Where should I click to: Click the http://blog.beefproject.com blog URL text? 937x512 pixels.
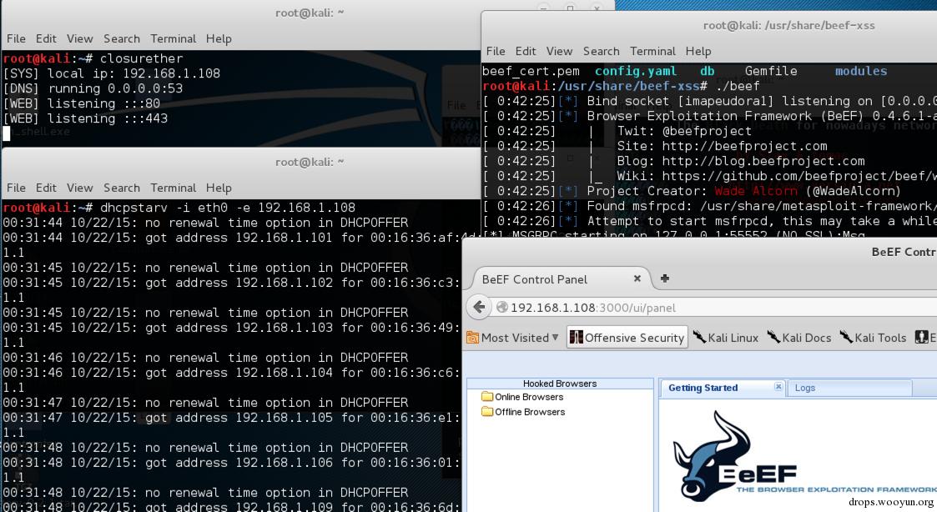pos(763,161)
